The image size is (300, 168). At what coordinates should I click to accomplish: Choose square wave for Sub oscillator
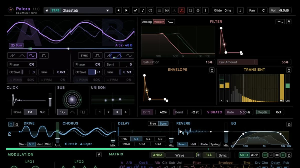(82, 112)
